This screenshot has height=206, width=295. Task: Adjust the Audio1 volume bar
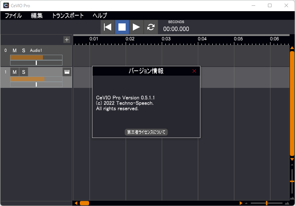(x=36, y=57)
